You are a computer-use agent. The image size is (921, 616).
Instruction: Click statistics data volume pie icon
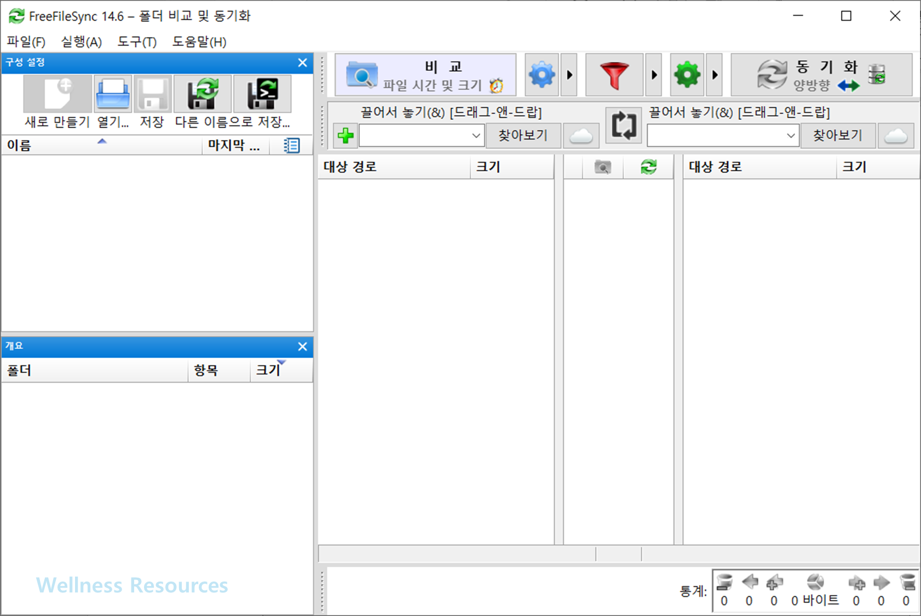(x=815, y=582)
